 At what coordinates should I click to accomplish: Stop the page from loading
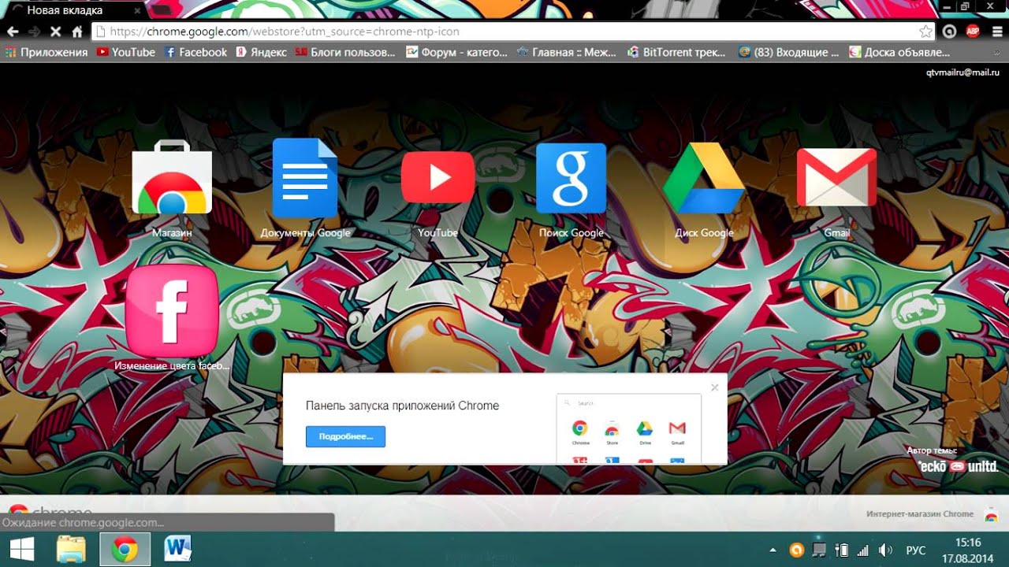point(56,31)
